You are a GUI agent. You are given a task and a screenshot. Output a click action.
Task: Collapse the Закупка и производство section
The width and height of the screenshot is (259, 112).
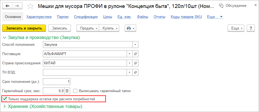tap(4, 37)
